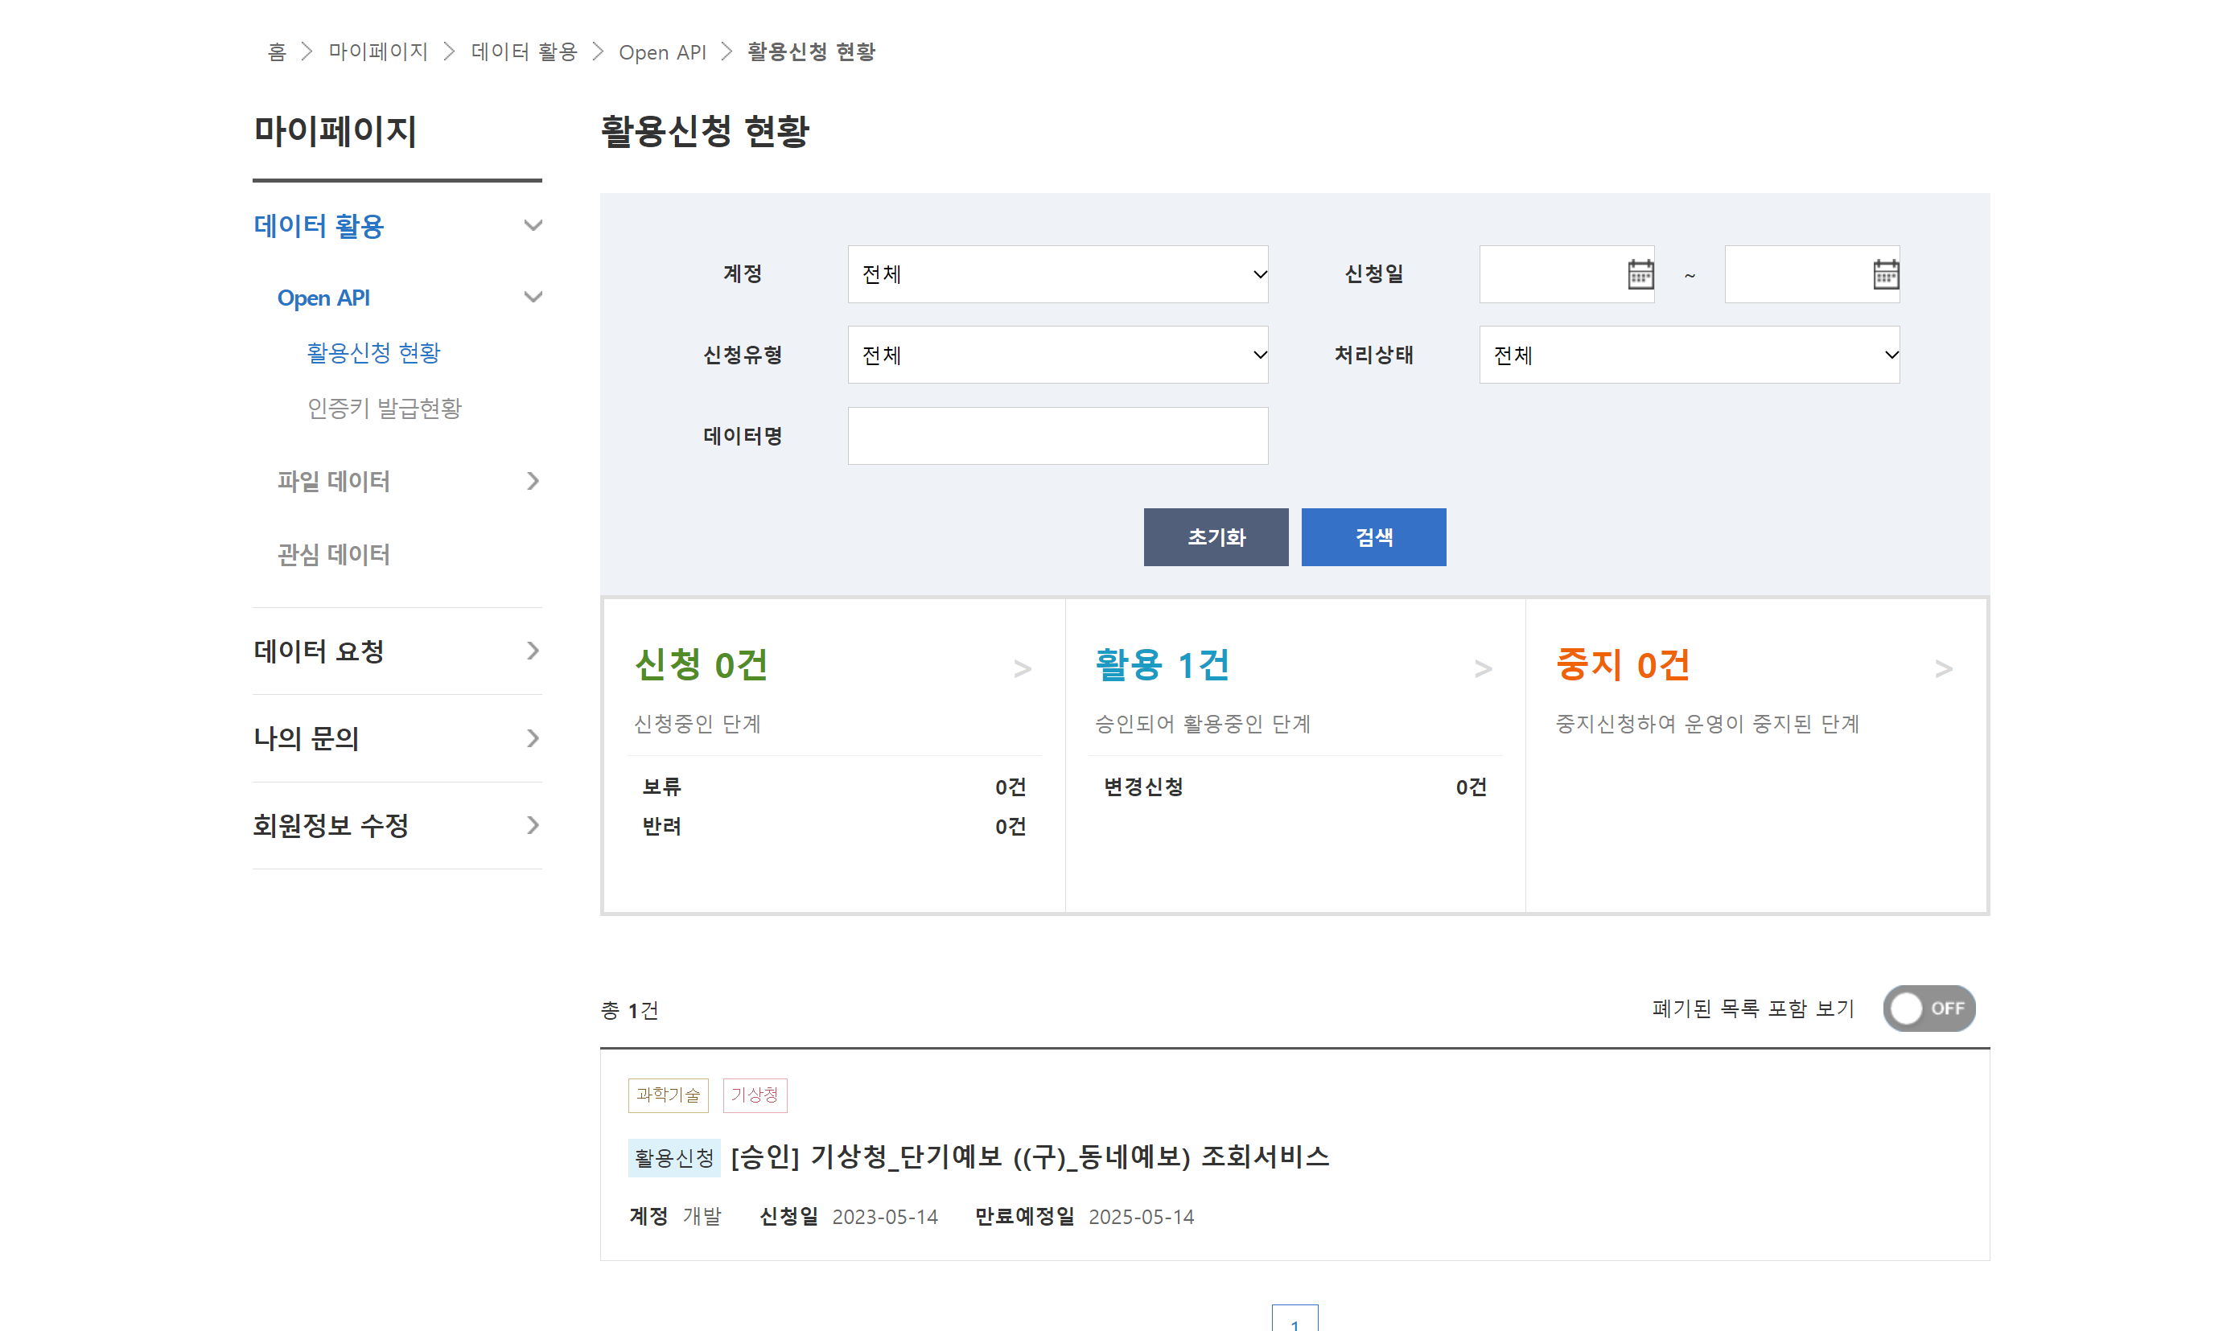Open the start date calendar picker
Image resolution: width=2231 pixels, height=1331 pixels.
pos(1640,273)
